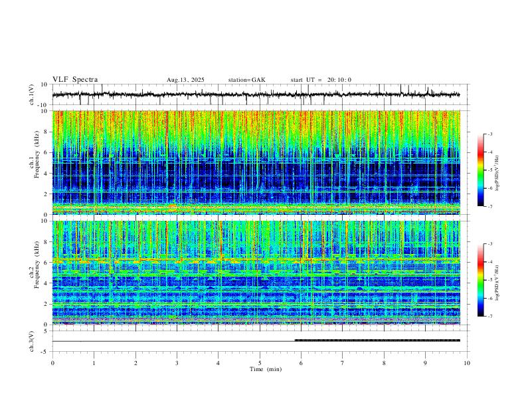Viewport: 526px width, 407px height.
Task: Click the "ch.3(V)" axis label
Action: pos(32,341)
